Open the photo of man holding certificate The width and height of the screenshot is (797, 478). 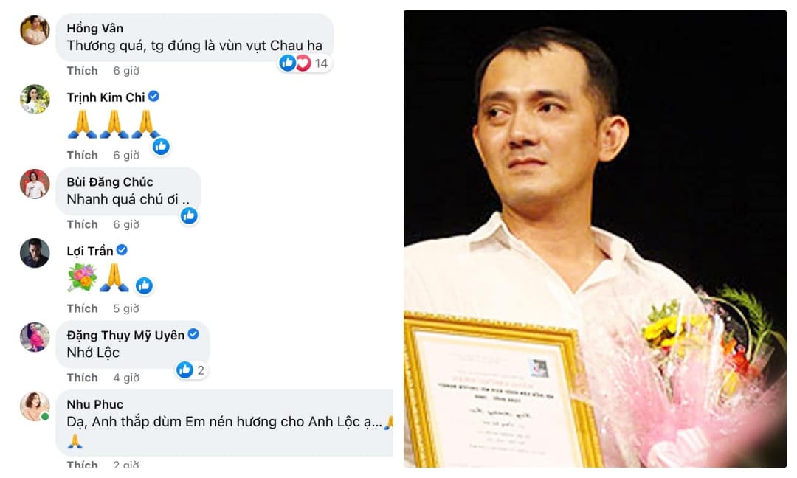tap(596, 239)
